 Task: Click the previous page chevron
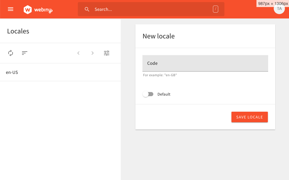click(x=78, y=53)
